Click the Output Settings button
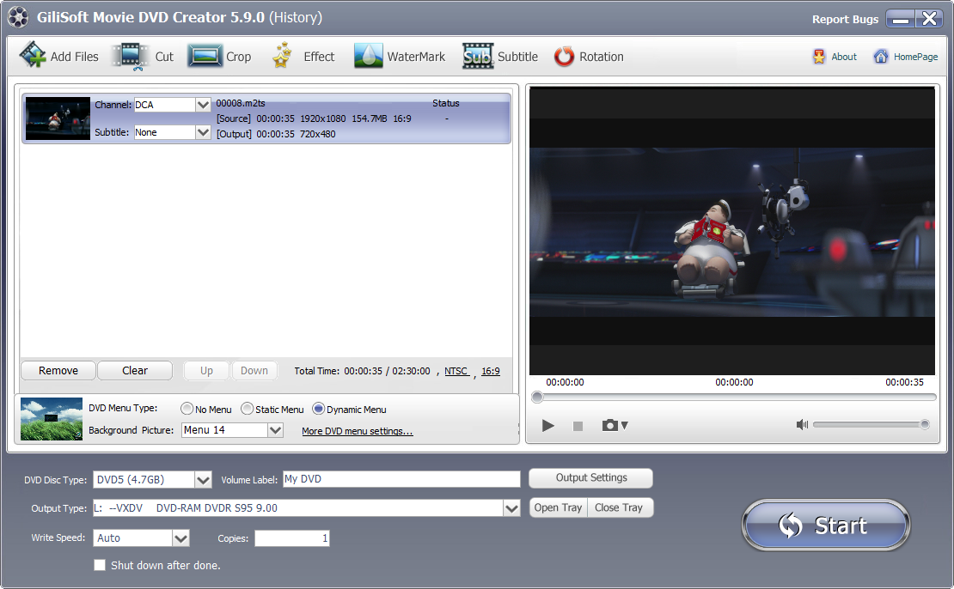This screenshot has width=954, height=589. tap(590, 478)
